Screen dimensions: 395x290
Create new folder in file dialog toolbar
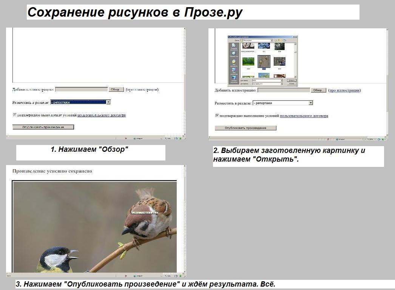[281, 40]
